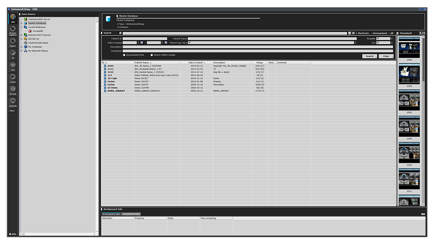The image size is (432, 244).
Task: Click the Unexamined filter link
Action: (380, 33)
